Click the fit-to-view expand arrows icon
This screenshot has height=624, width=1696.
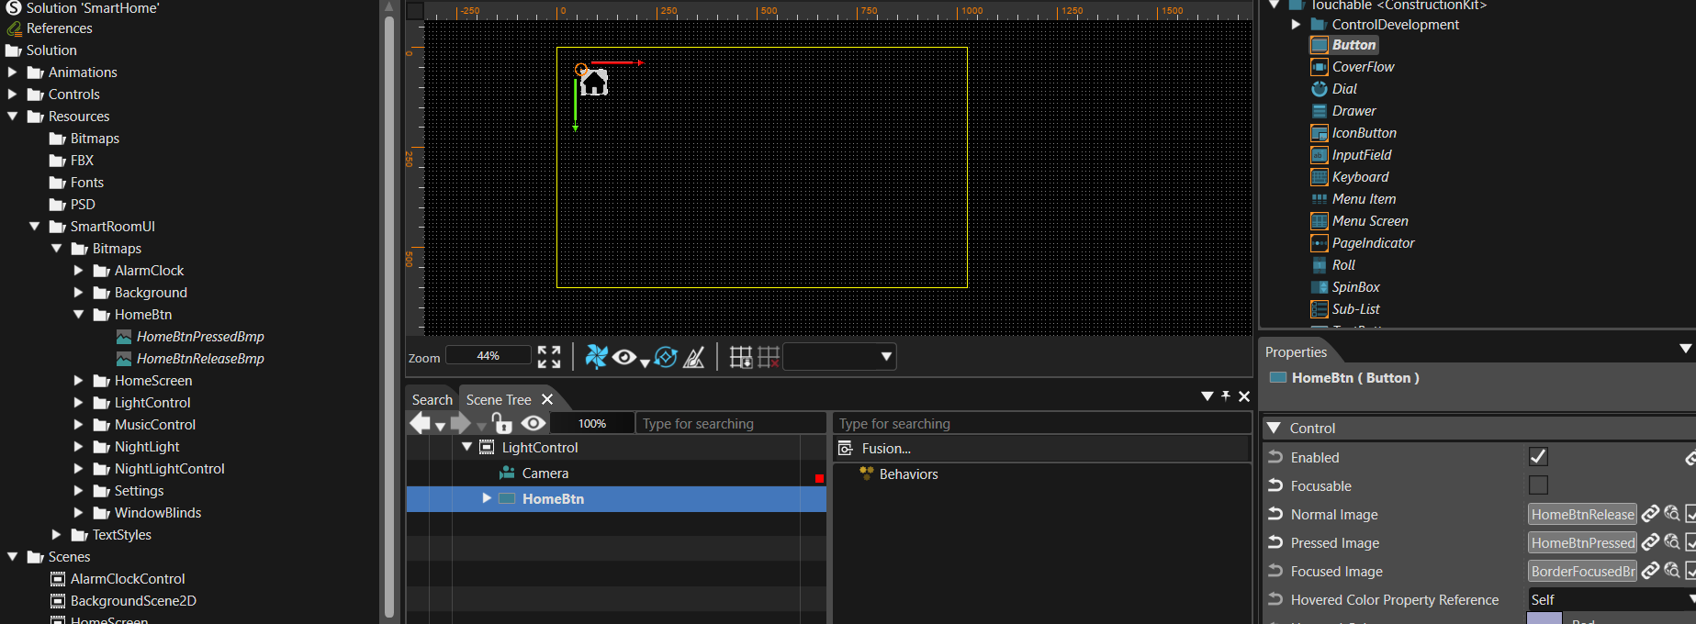(x=549, y=357)
